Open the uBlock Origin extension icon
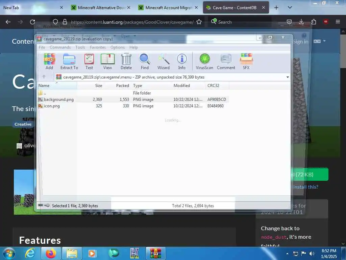 tap(326, 22)
